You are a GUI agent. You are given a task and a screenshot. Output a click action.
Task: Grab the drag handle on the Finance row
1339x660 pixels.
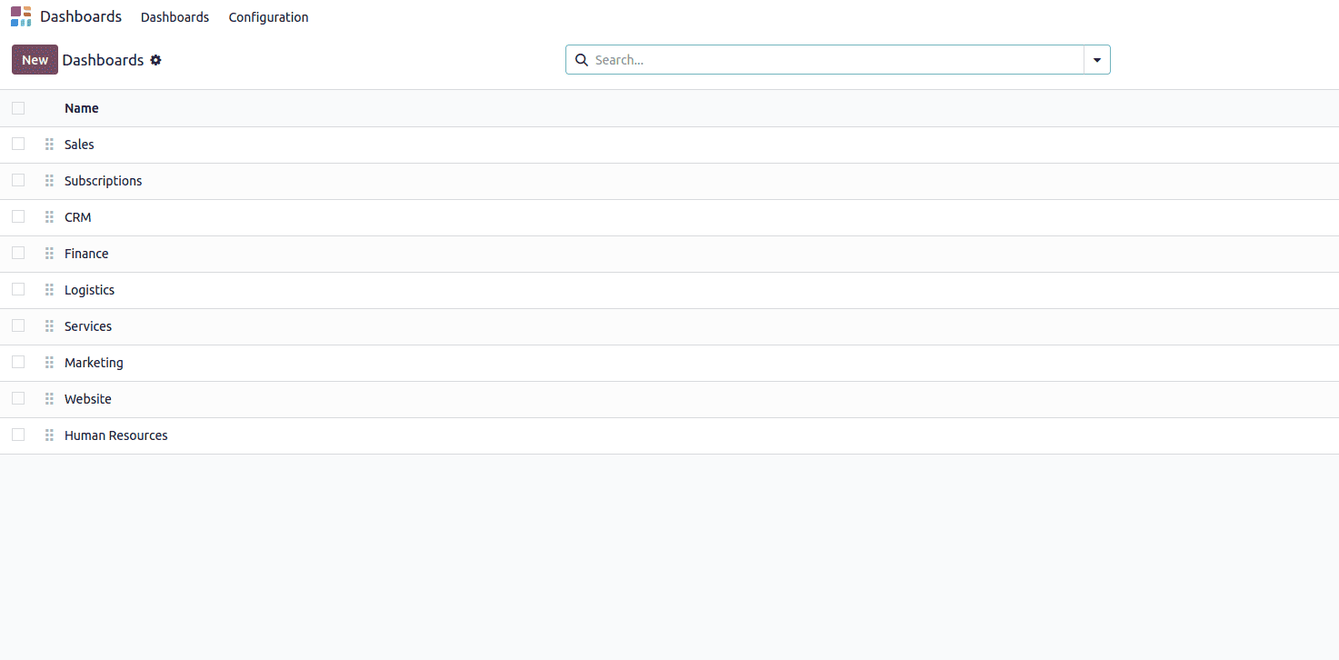pyautogui.click(x=49, y=253)
